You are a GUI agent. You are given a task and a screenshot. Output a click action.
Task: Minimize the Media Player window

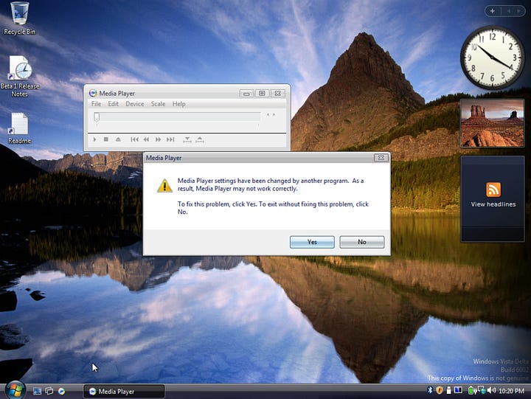246,94
